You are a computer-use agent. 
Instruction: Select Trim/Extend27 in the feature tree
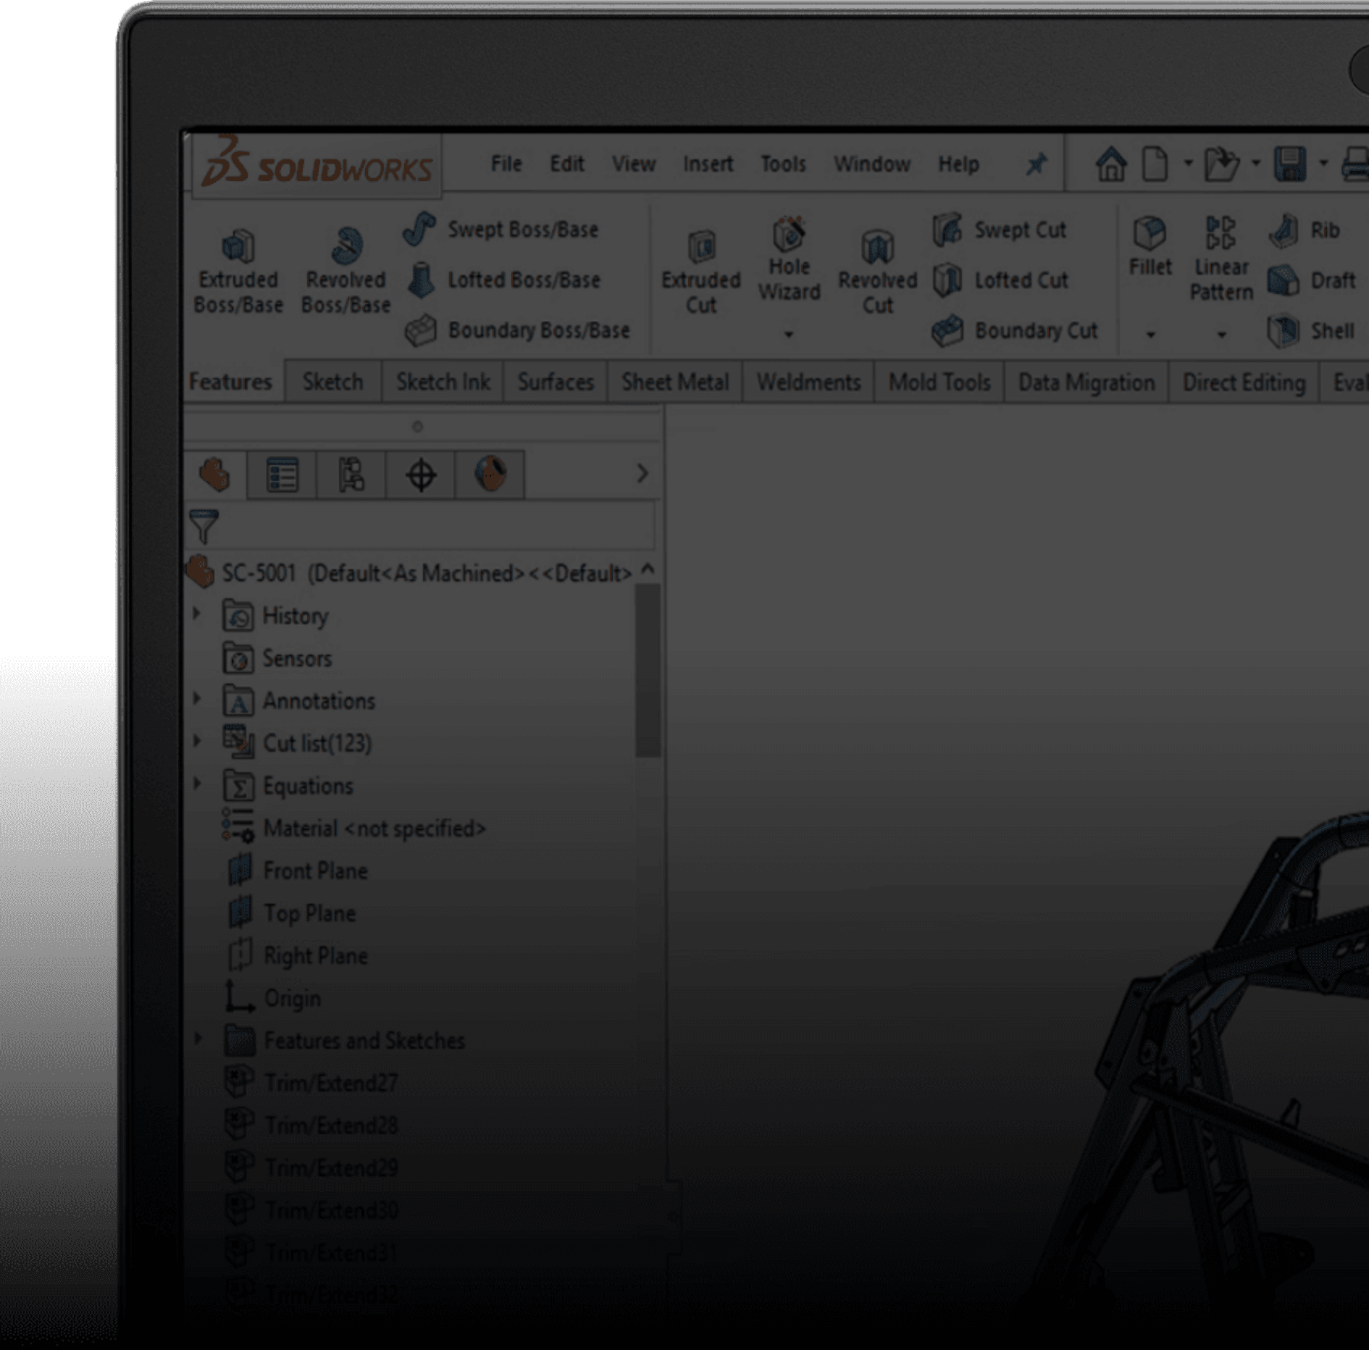[330, 1082]
